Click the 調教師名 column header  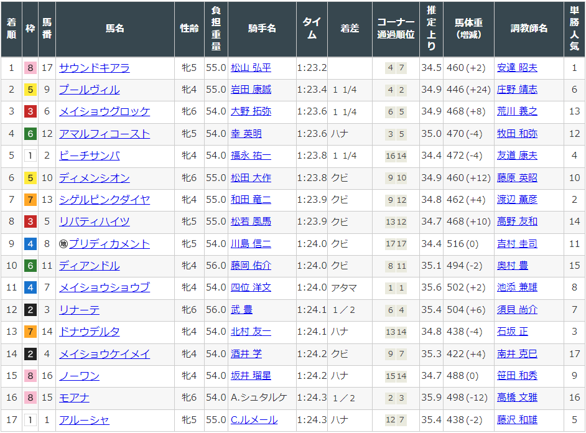(529, 29)
